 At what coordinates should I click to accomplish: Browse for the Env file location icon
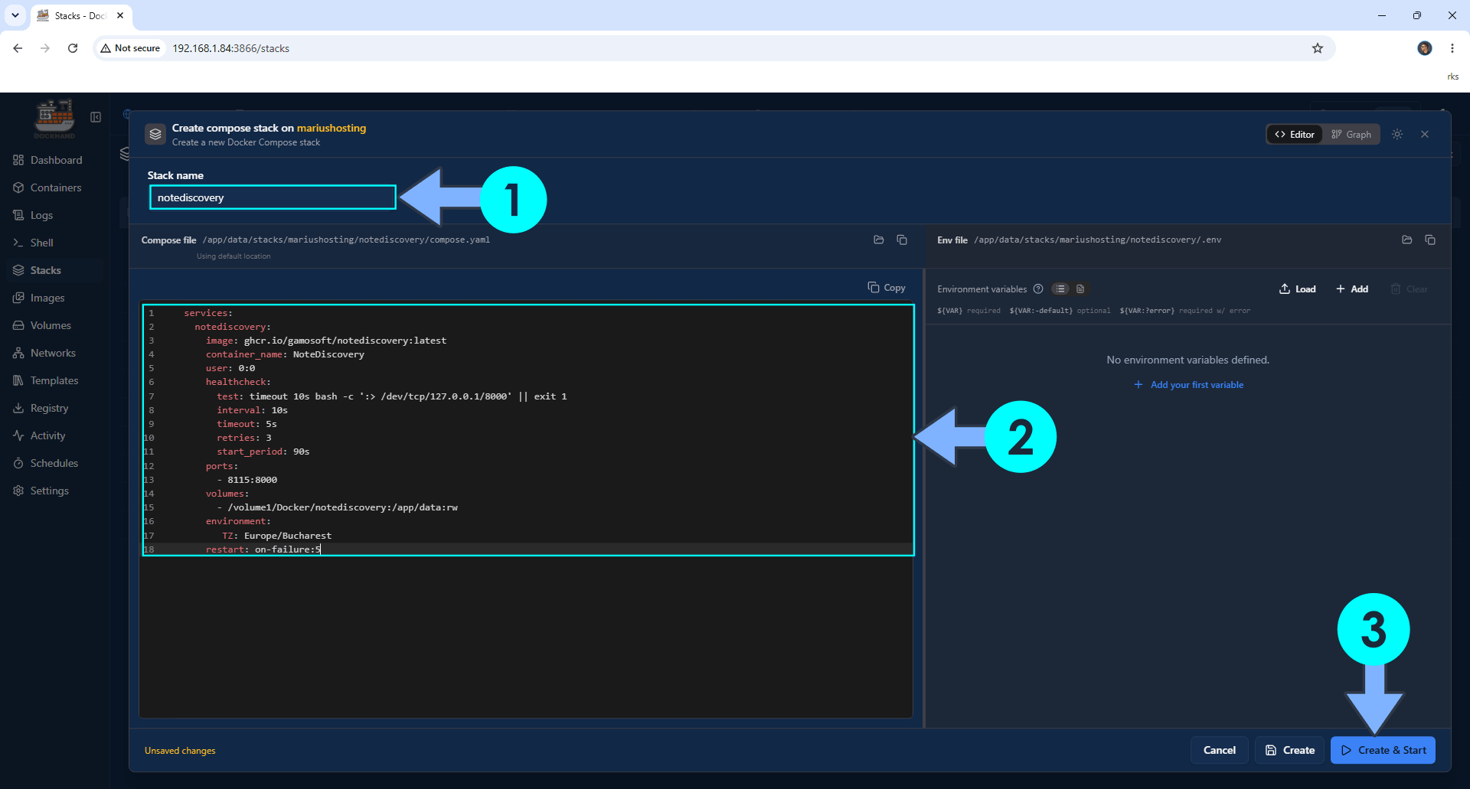[x=1407, y=240]
